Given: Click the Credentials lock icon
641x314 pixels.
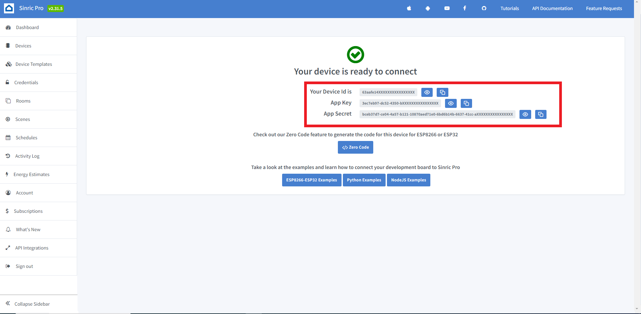Looking at the screenshot, I should (7, 82).
